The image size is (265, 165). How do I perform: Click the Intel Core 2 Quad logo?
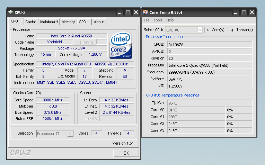coord(121,45)
